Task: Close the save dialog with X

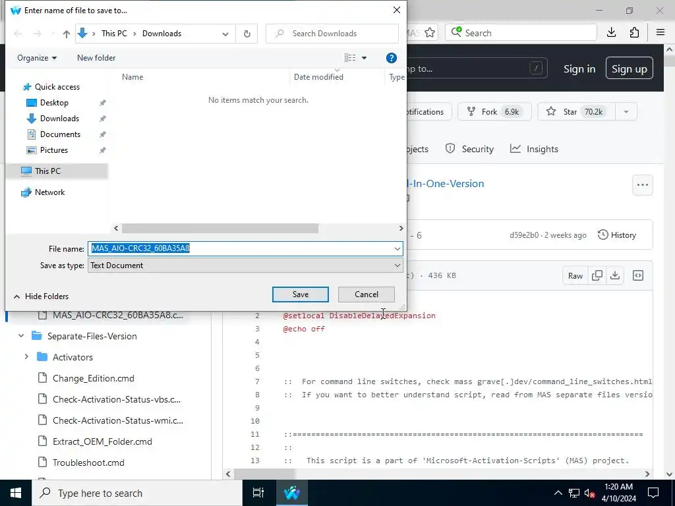Action: pyautogui.click(x=396, y=10)
